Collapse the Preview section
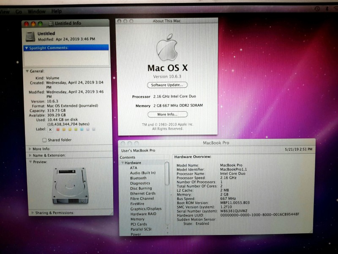 point(30,162)
